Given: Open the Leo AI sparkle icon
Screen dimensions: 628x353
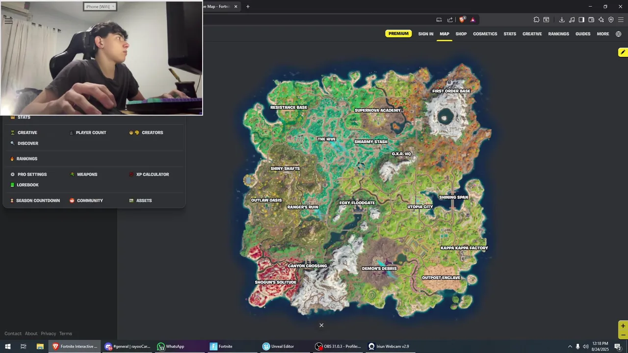Looking at the screenshot, I should coord(601,20).
